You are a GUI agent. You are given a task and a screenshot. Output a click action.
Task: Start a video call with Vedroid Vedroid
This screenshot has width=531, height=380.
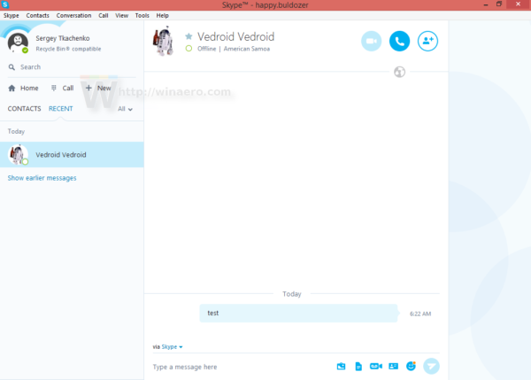[x=371, y=41]
